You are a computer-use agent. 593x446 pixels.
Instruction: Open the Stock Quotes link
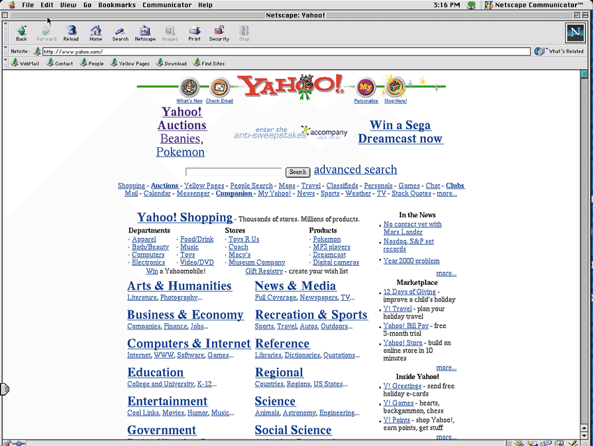click(411, 193)
